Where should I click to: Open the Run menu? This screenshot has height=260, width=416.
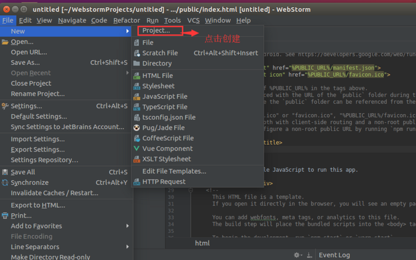click(x=152, y=20)
